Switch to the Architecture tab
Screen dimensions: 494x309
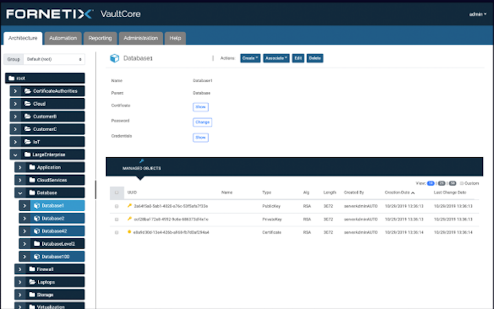click(23, 38)
